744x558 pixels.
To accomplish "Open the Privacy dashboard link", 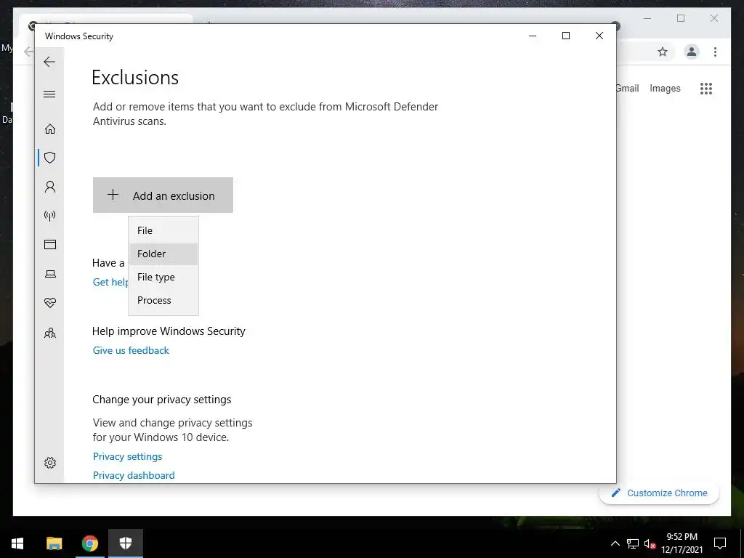I will pos(134,475).
